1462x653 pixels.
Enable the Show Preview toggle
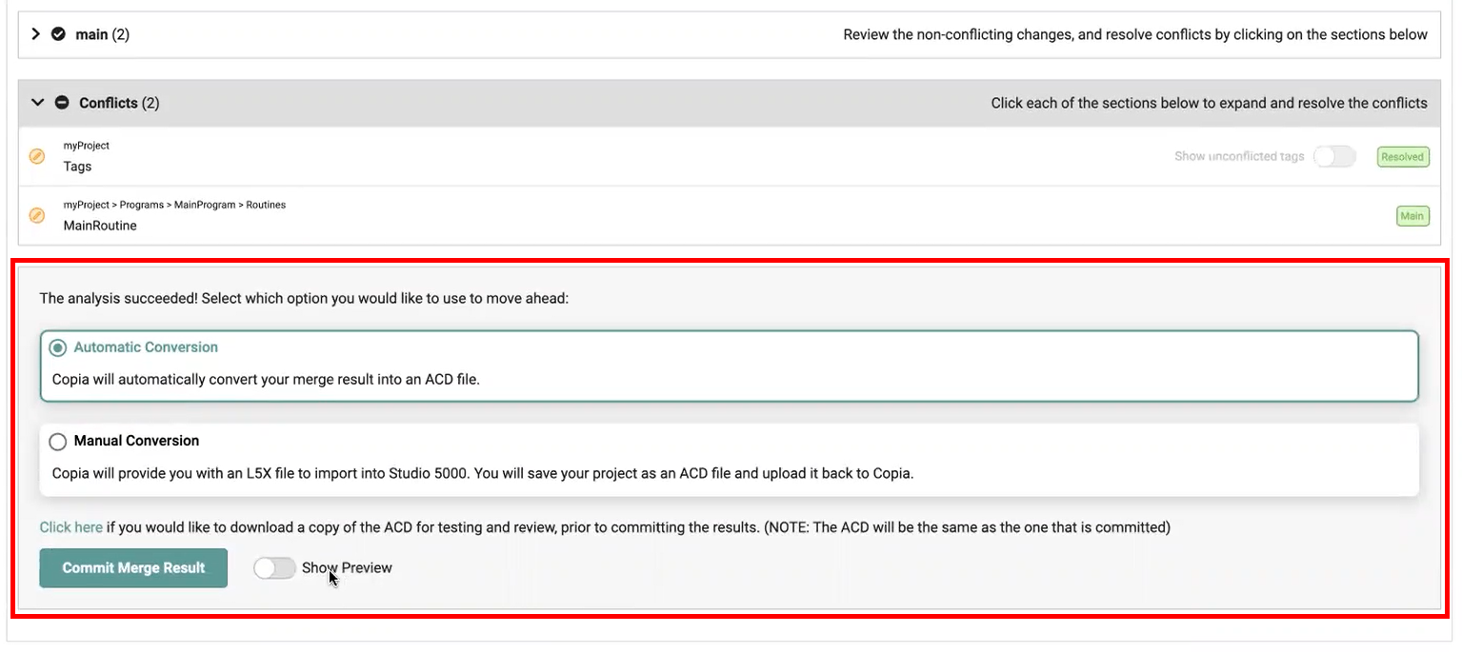274,568
